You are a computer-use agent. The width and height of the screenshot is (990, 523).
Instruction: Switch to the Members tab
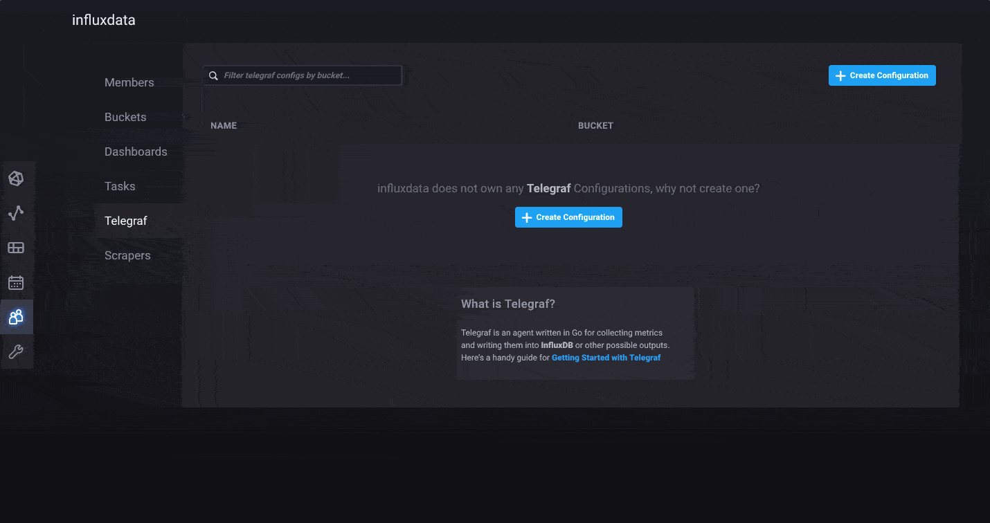pos(129,82)
